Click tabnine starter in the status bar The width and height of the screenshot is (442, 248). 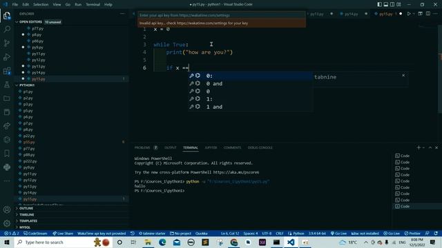tap(152, 234)
